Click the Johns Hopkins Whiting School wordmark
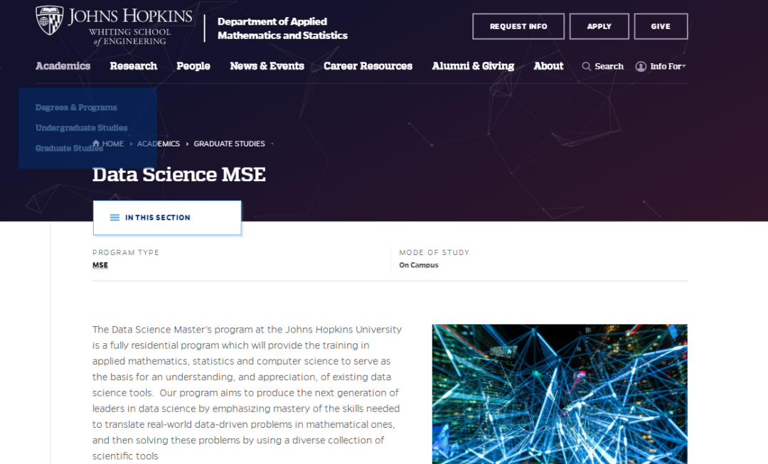768x464 pixels. point(130,27)
